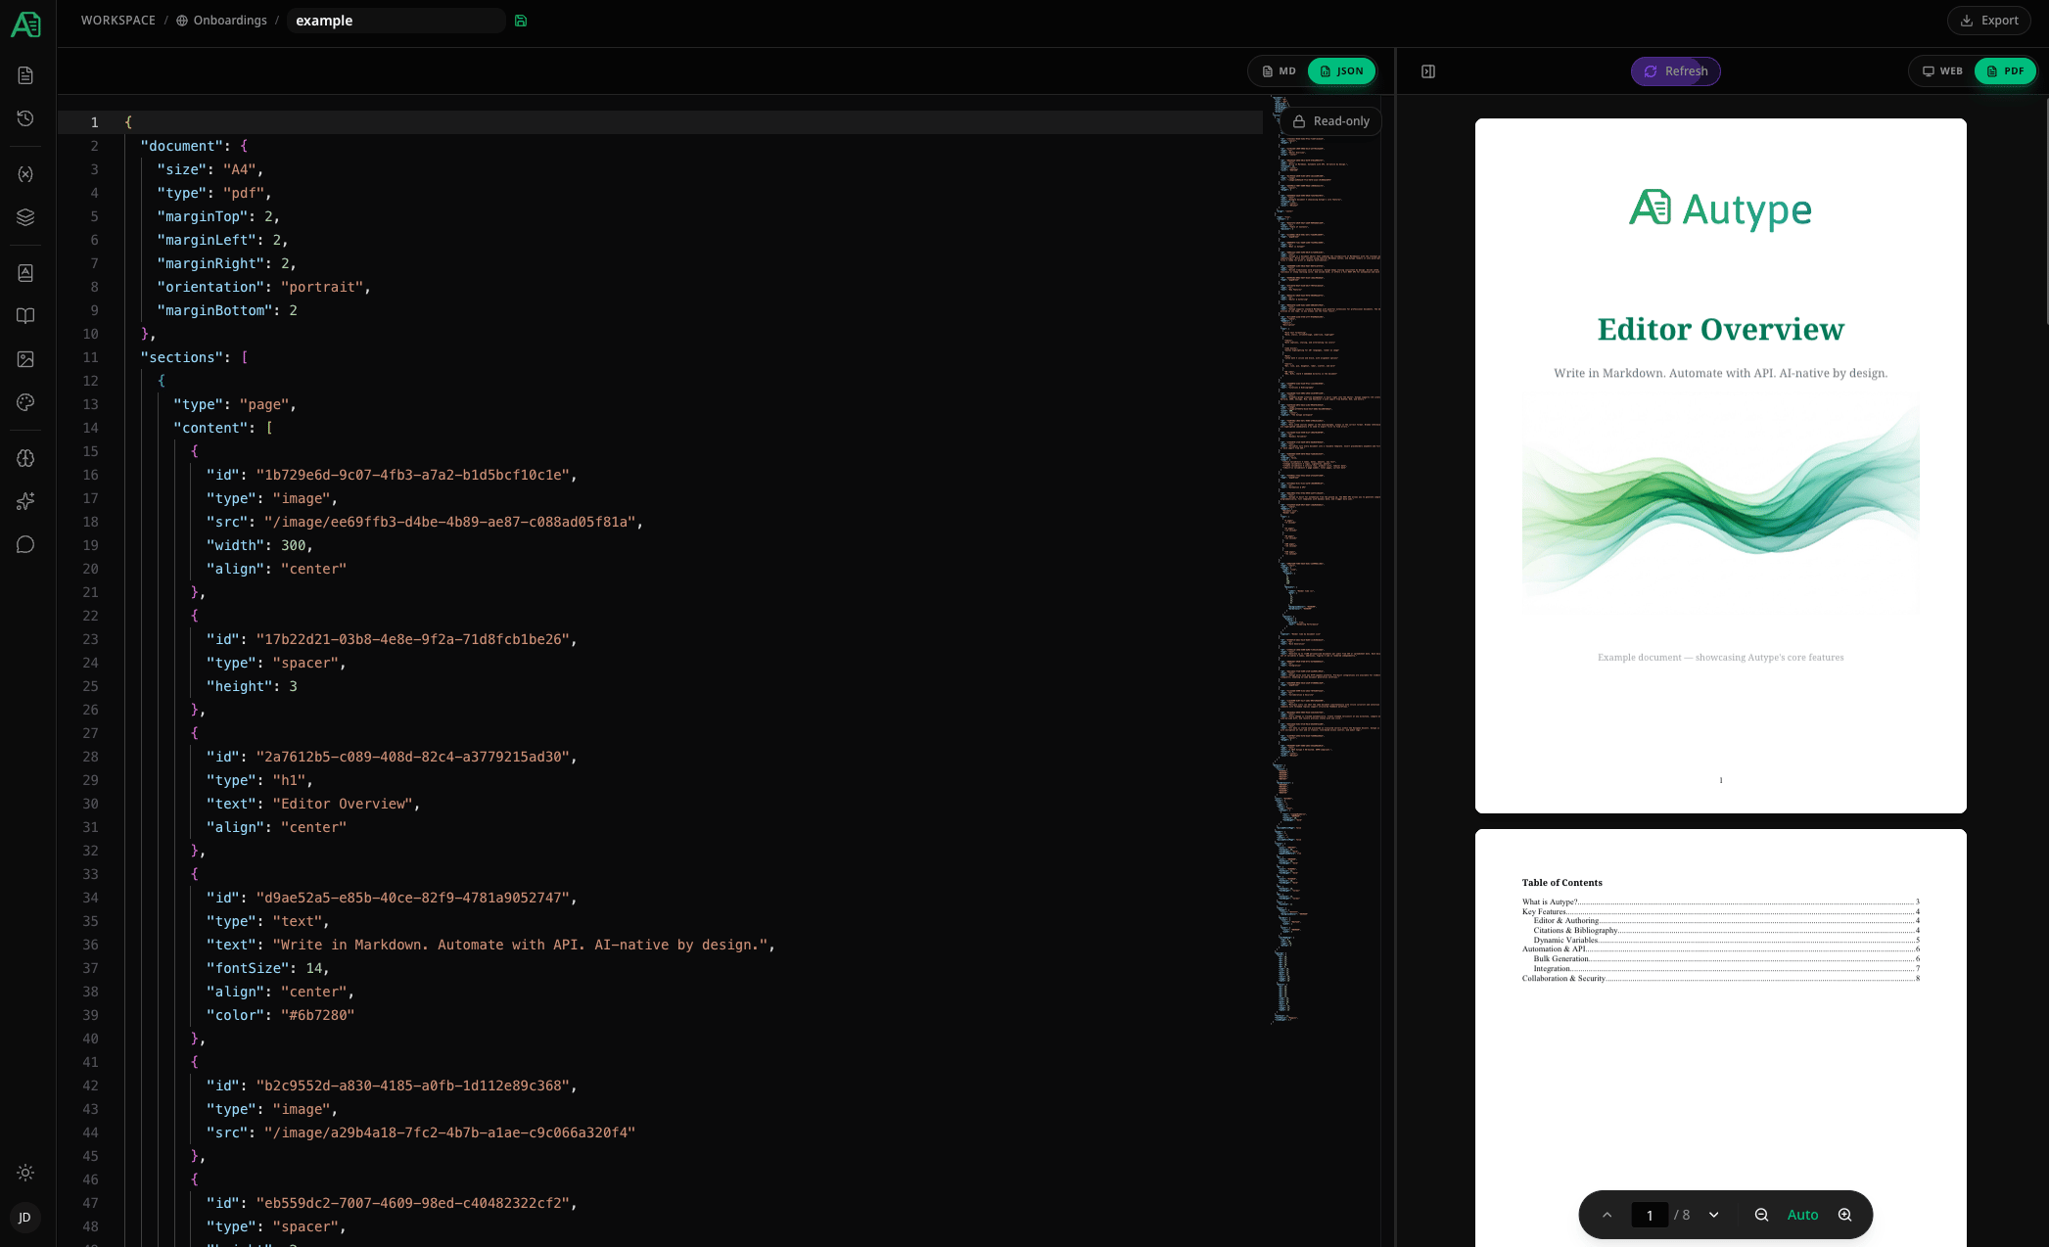
Task: Click the Refresh preview button
Action: click(x=1676, y=71)
